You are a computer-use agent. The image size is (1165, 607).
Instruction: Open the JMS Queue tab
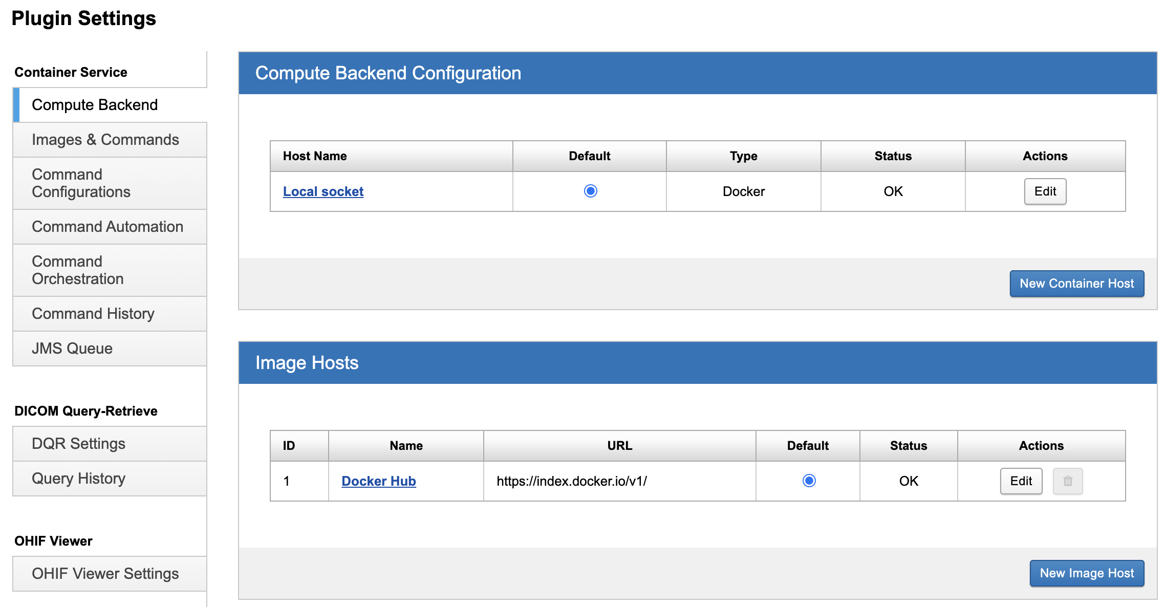click(72, 349)
